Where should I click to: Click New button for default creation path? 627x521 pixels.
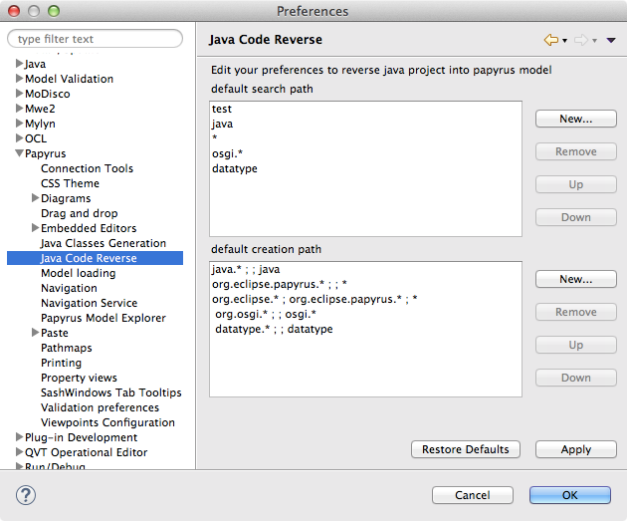tap(575, 279)
